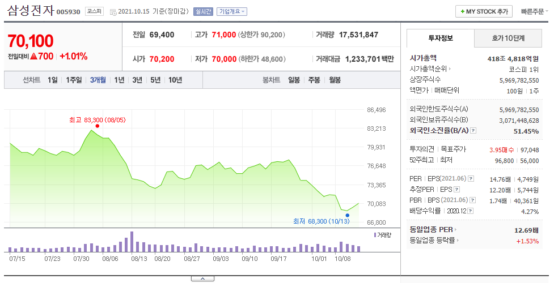The width and height of the screenshot is (554, 283).
Task: Open help icon next to 배당수익률 2020.12
Action: pos(471,211)
